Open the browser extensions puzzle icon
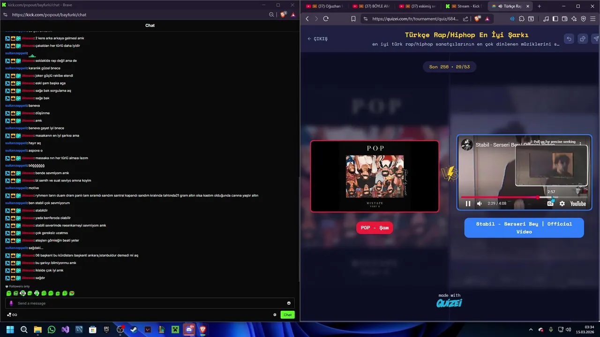 (522, 19)
